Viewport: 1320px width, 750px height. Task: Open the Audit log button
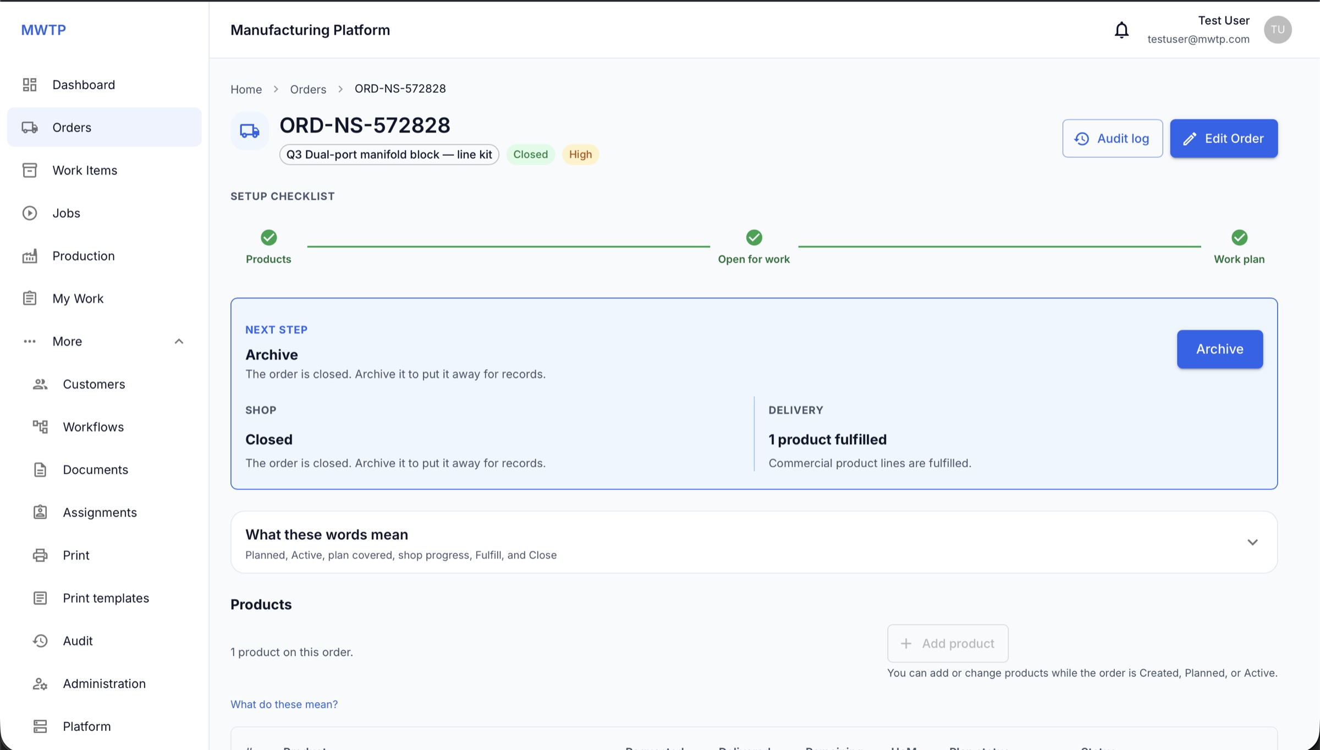pyautogui.click(x=1112, y=139)
